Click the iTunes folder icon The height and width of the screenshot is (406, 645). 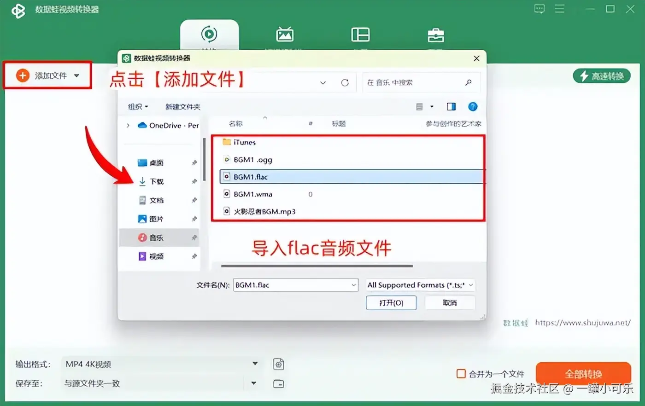pos(227,142)
